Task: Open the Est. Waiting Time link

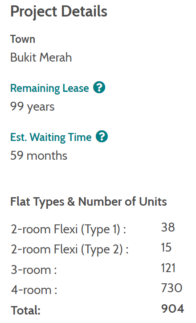Action: click(51, 137)
